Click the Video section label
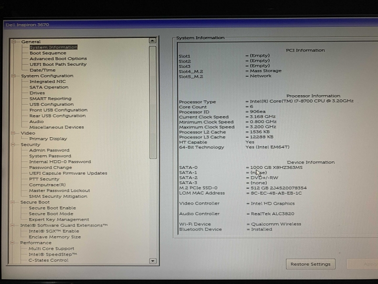This screenshot has width=378, height=284. [28, 133]
